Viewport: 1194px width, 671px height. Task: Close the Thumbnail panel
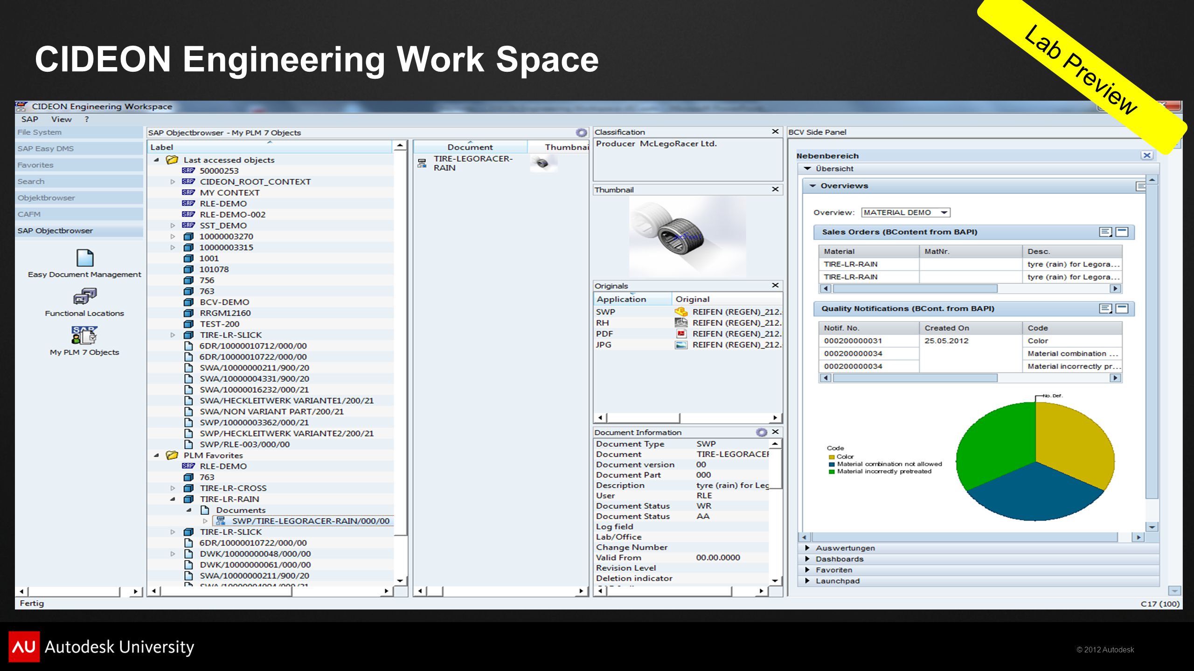[x=775, y=189]
